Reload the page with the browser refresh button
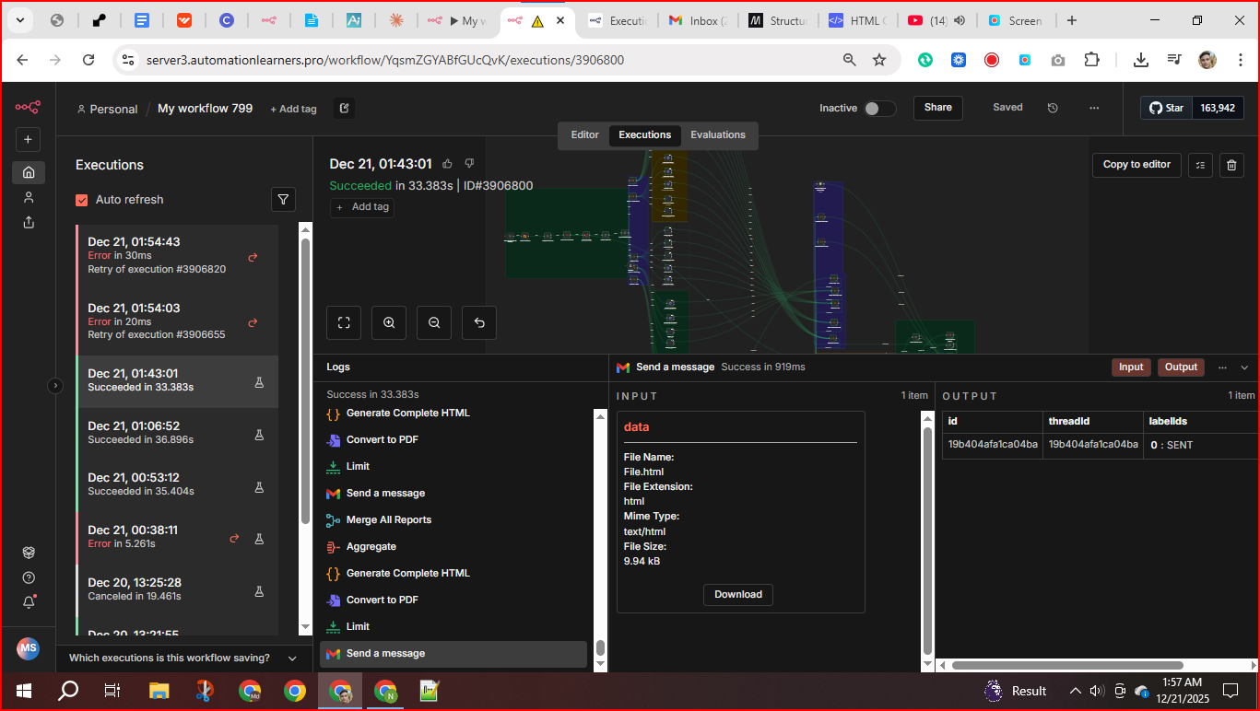1260x711 pixels. click(x=88, y=60)
